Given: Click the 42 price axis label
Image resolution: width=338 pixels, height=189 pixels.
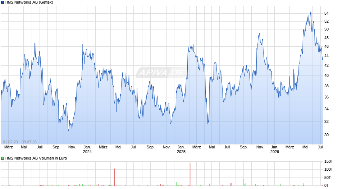Looking at the screenshot, I should point(326,65).
